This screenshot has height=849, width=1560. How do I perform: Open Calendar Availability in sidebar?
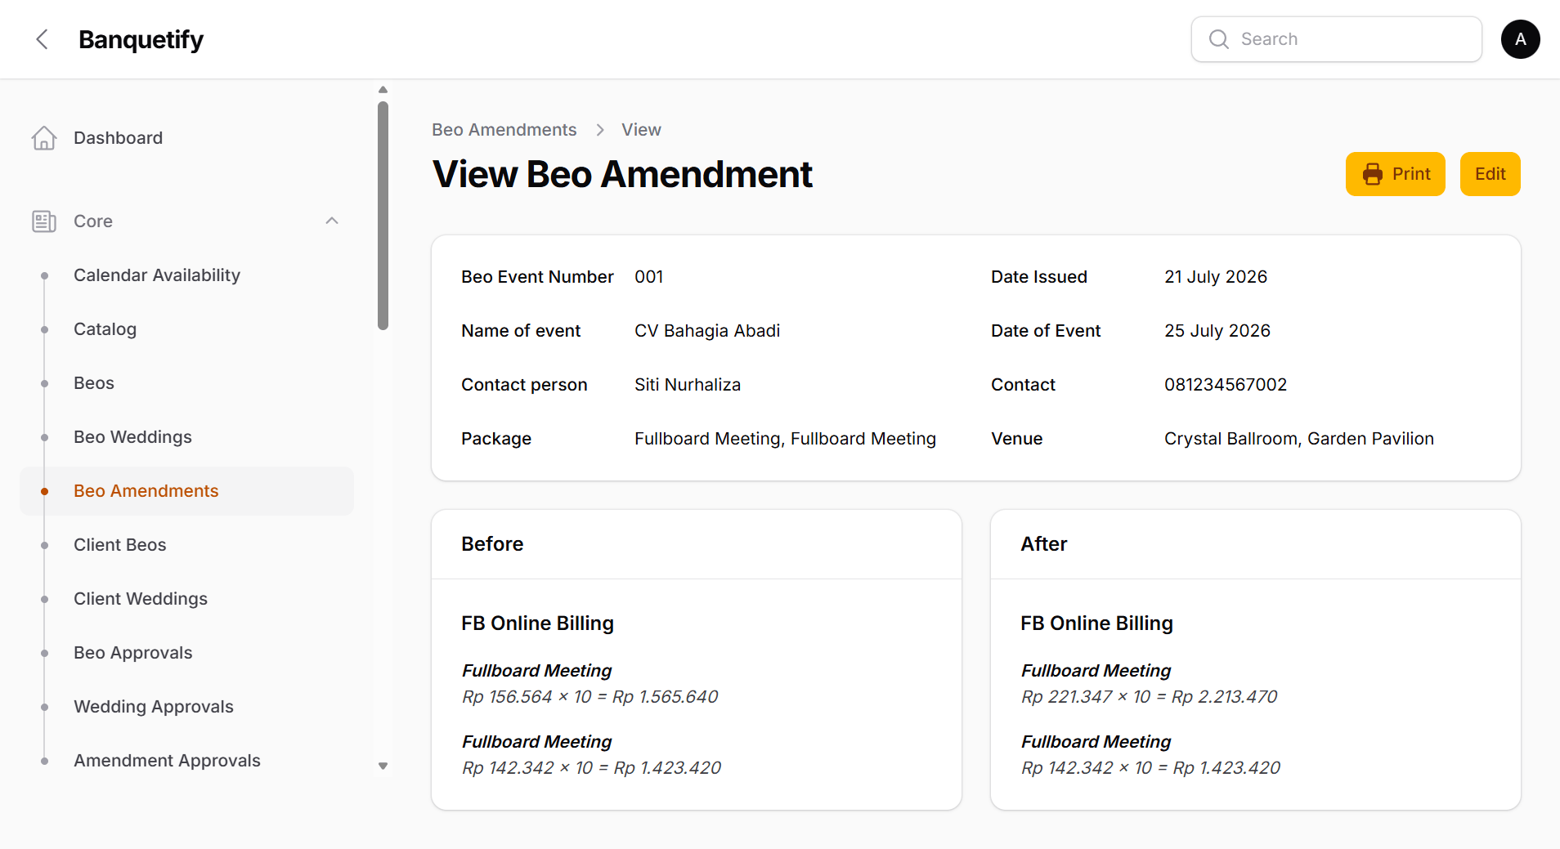pyautogui.click(x=157, y=275)
